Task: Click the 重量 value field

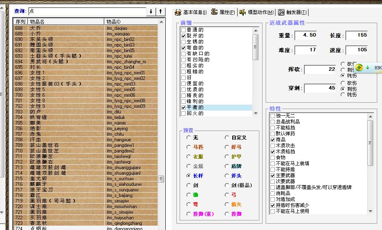Action: point(306,35)
